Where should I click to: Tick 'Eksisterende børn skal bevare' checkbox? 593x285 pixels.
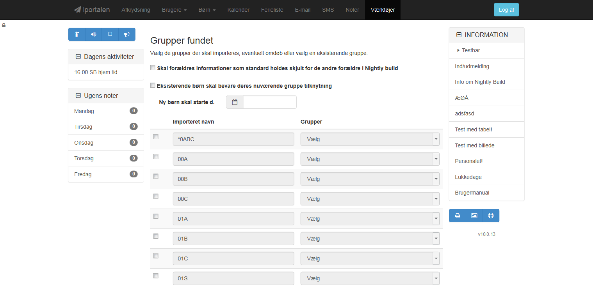(153, 85)
